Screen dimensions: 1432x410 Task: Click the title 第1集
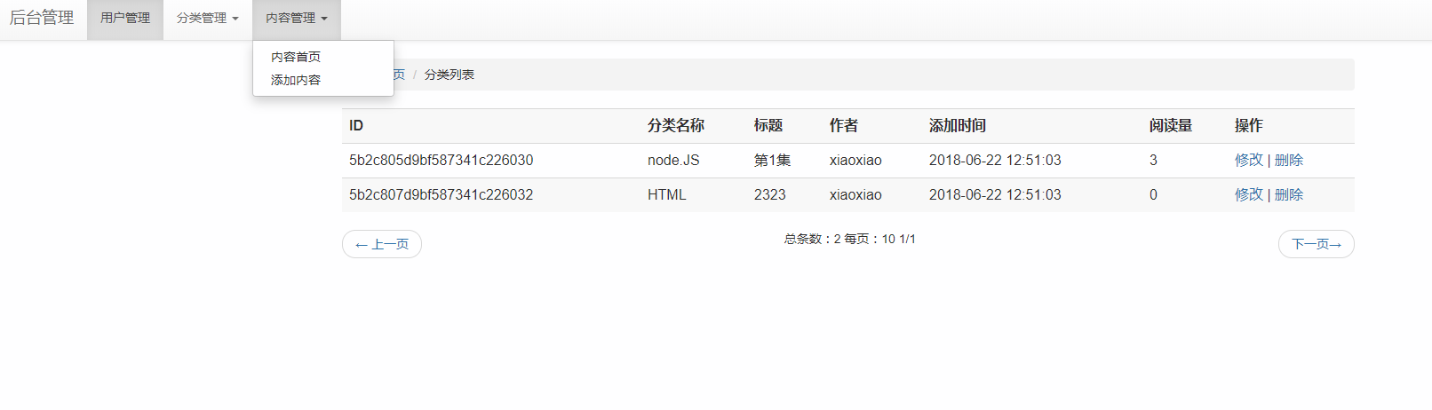772,160
